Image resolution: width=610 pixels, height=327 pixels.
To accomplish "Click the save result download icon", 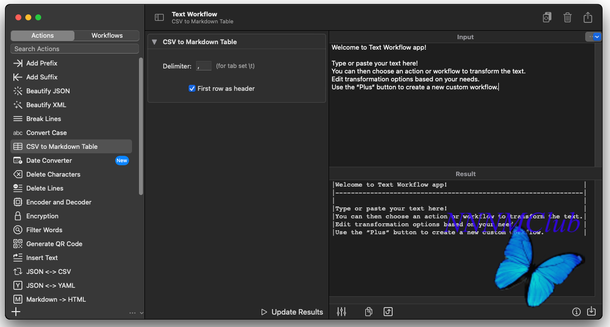I will 591,311.
